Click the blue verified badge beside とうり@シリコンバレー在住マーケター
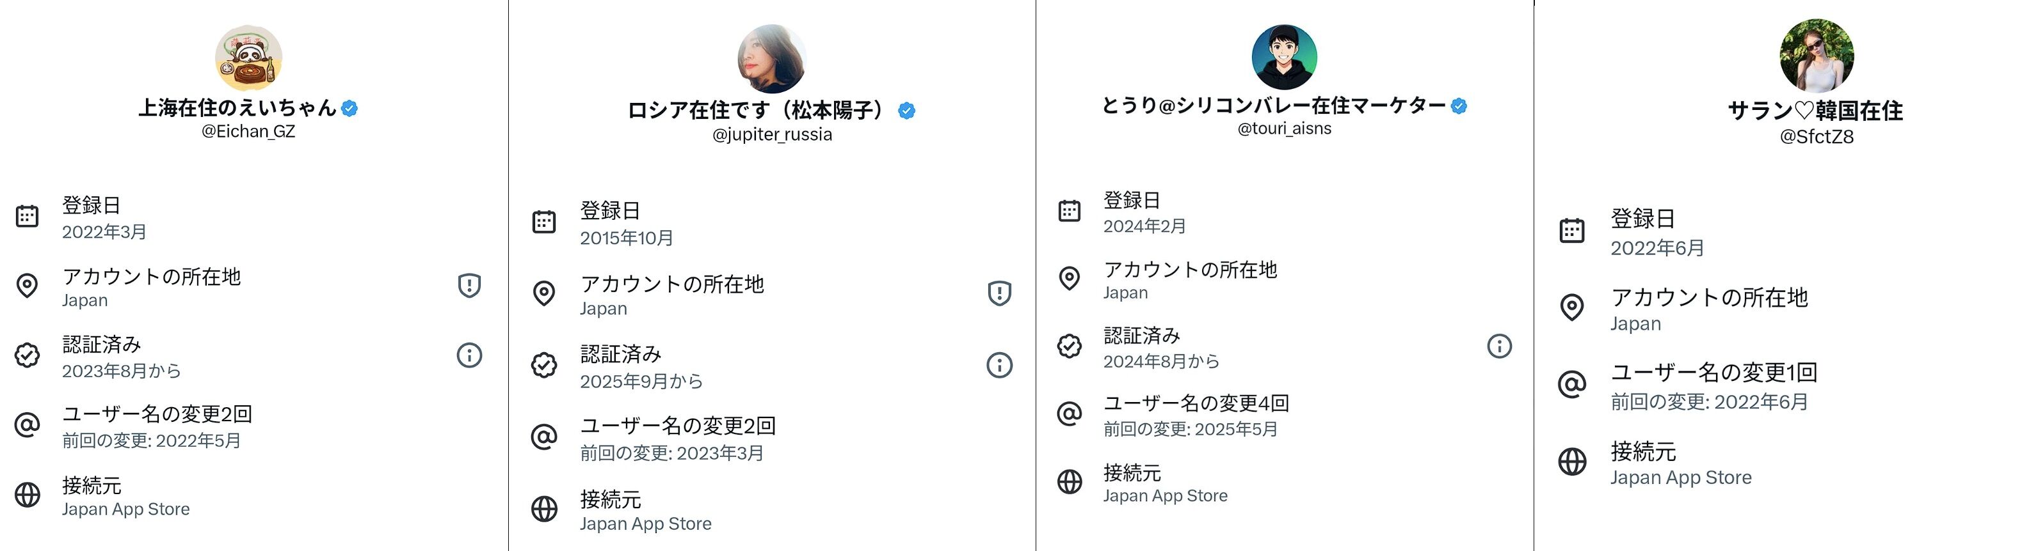 click(x=1459, y=106)
